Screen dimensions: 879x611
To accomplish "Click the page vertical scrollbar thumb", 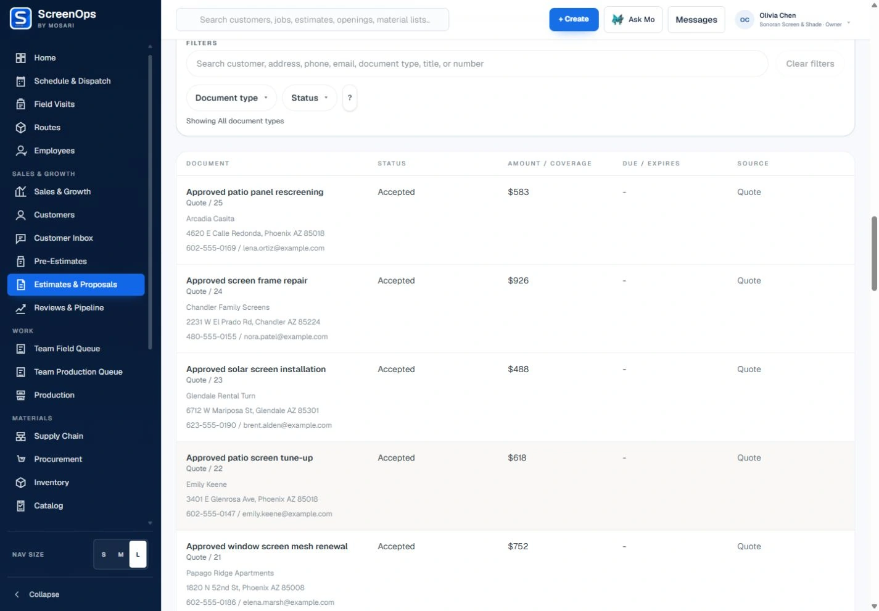I will (x=874, y=253).
